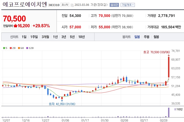Switch to the 주봉 weekly candle chart
The image size is (184, 122).
tap(147, 37)
